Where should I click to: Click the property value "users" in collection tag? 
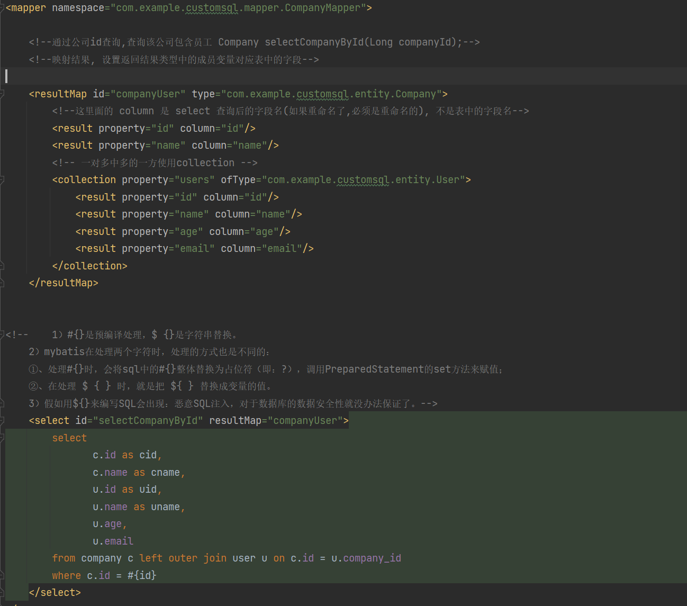pyautogui.click(x=194, y=180)
